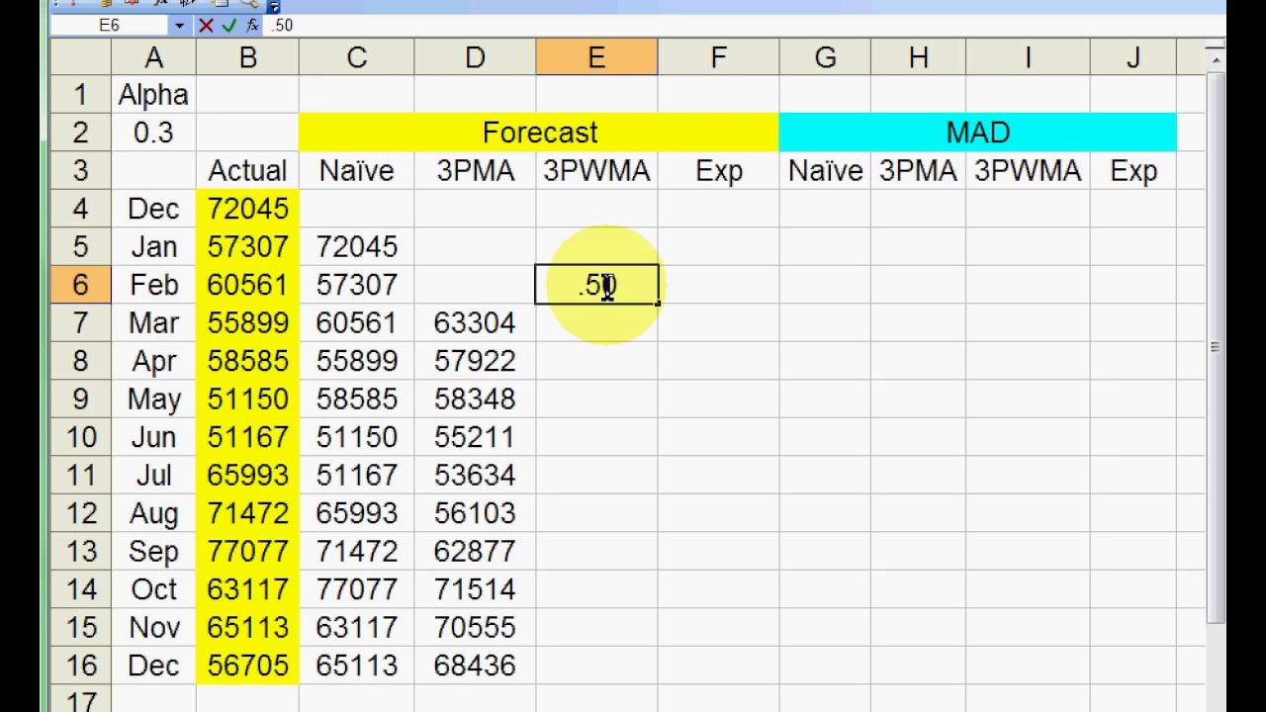Click the MAD Naïve heading in column G
Screen dimensions: 1266x712
(825, 171)
